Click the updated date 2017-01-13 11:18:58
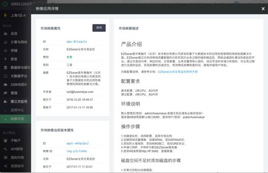The image size is (268, 173). point(80,107)
